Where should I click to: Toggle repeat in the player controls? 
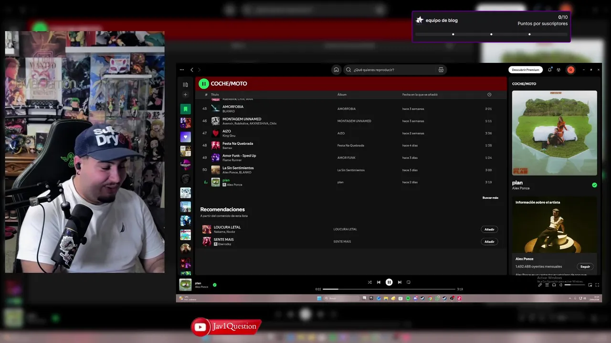click(x=408, y=282)
